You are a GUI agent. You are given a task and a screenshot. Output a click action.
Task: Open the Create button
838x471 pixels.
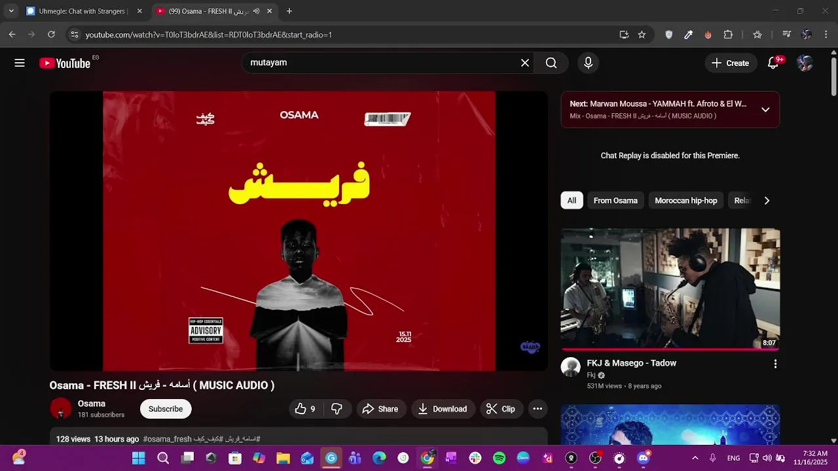point(730,63)
